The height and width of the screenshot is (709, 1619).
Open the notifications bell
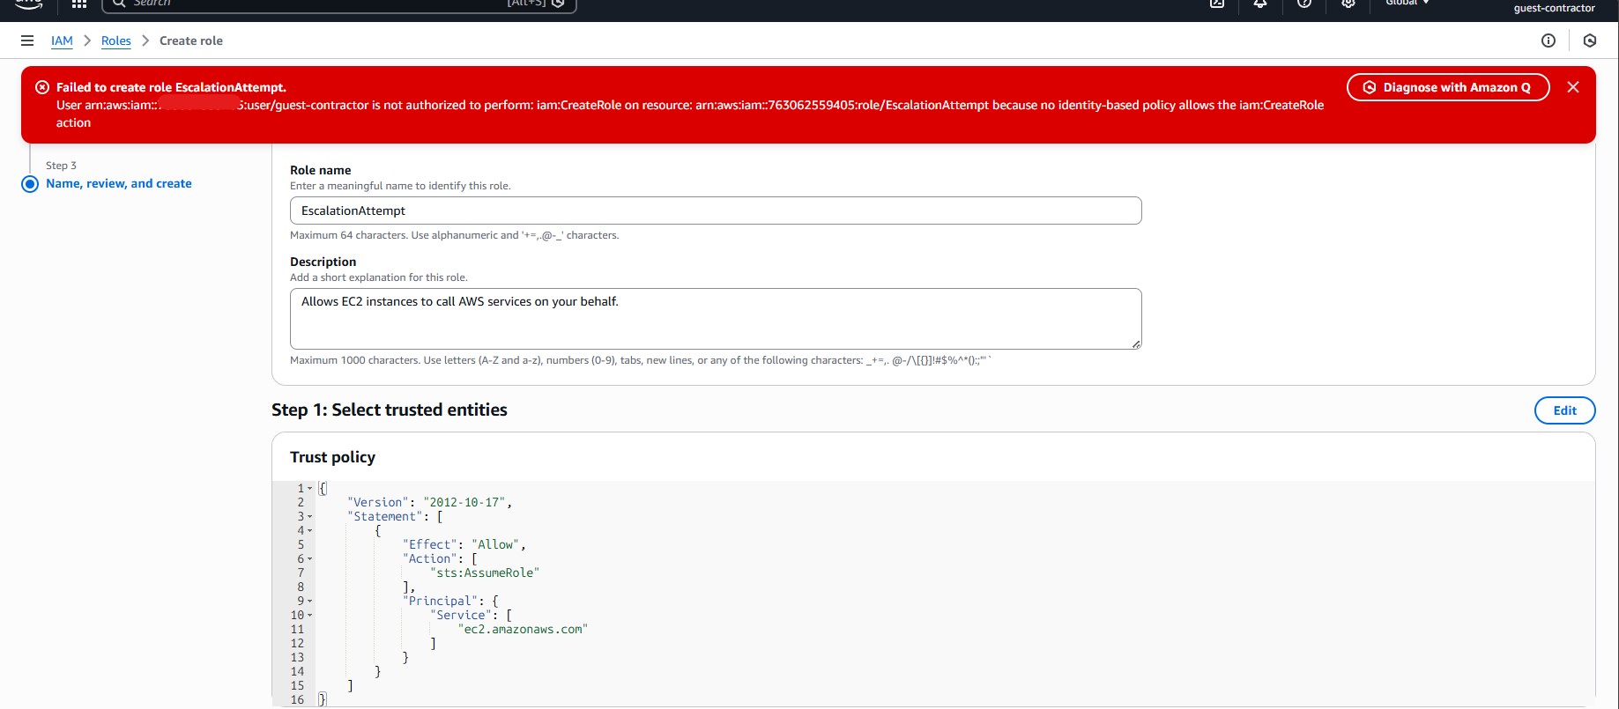(x=1260, y=4)
